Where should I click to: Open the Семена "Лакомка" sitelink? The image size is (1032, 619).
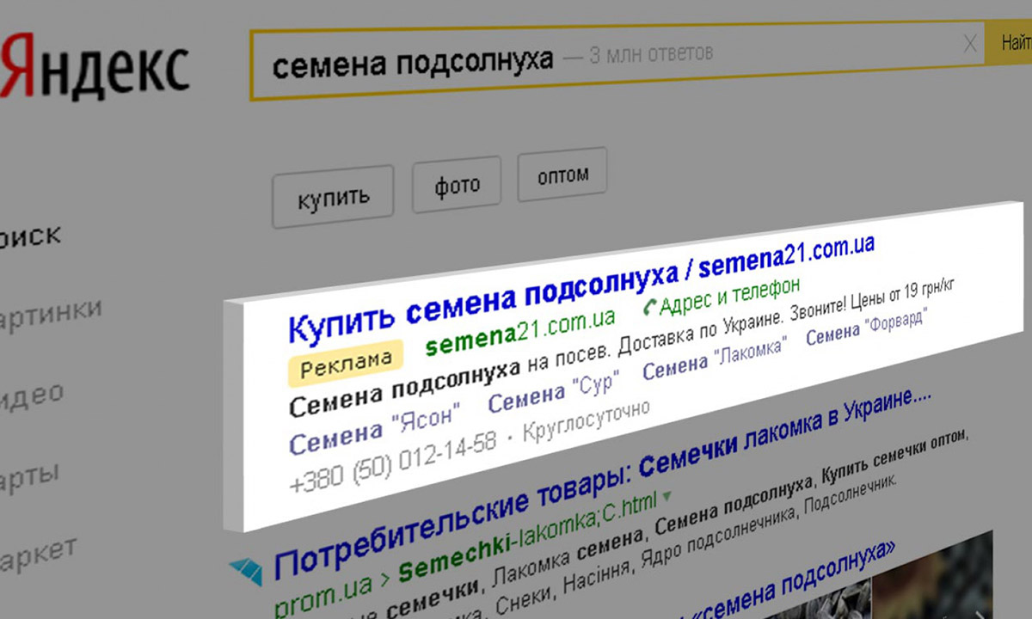pos(715,359)
